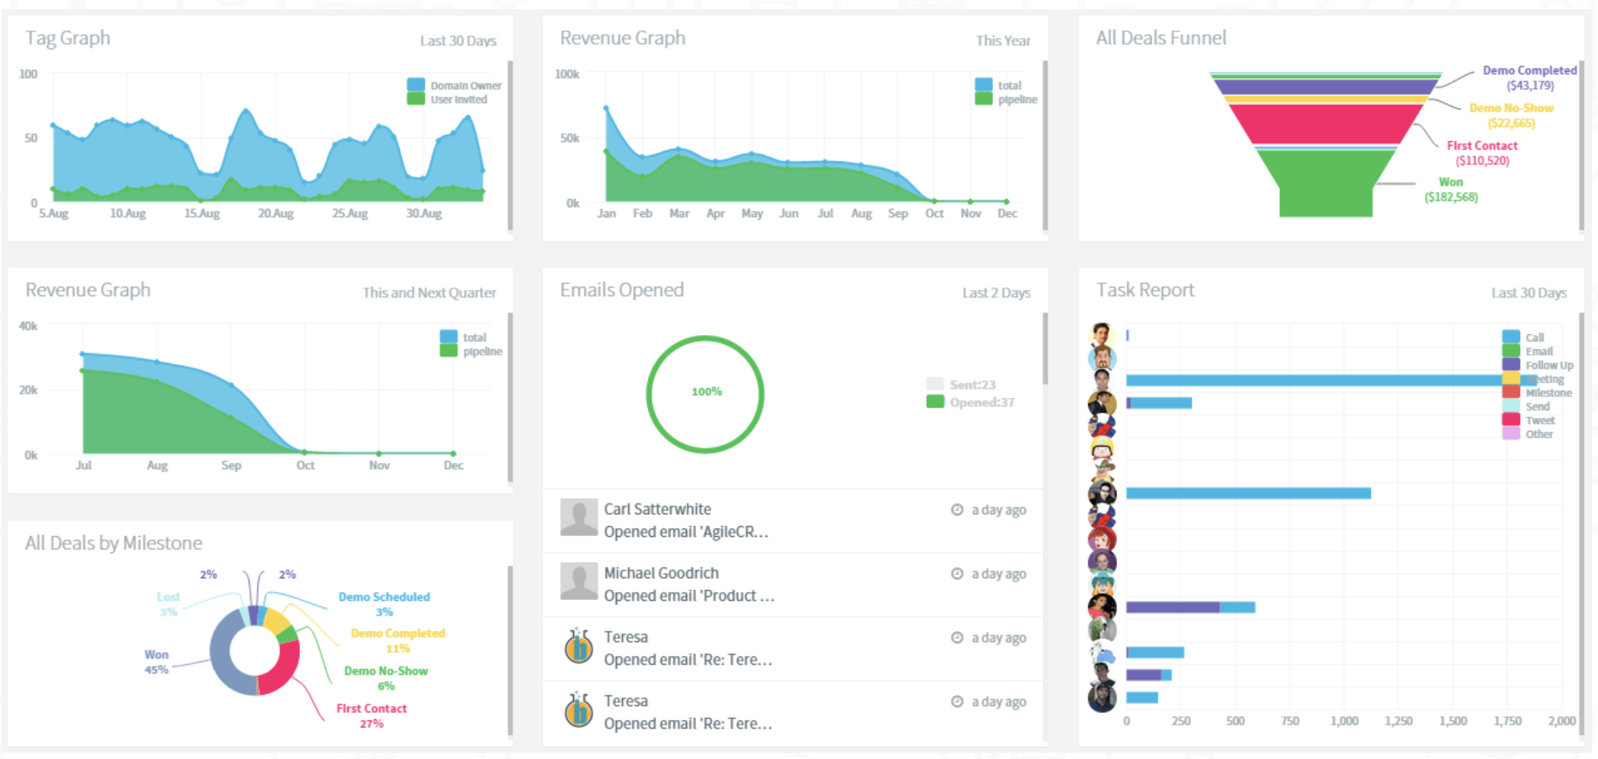Click the Emails Opened widget scrollbar
Viewport: 1598px width, 759px height.
[x=1045, y=349]
